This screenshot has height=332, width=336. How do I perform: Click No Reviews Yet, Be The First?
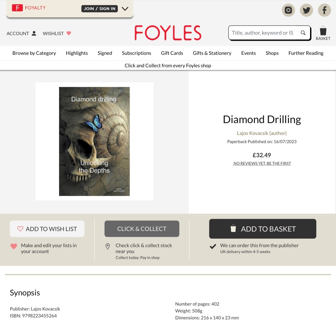point(262,164)
